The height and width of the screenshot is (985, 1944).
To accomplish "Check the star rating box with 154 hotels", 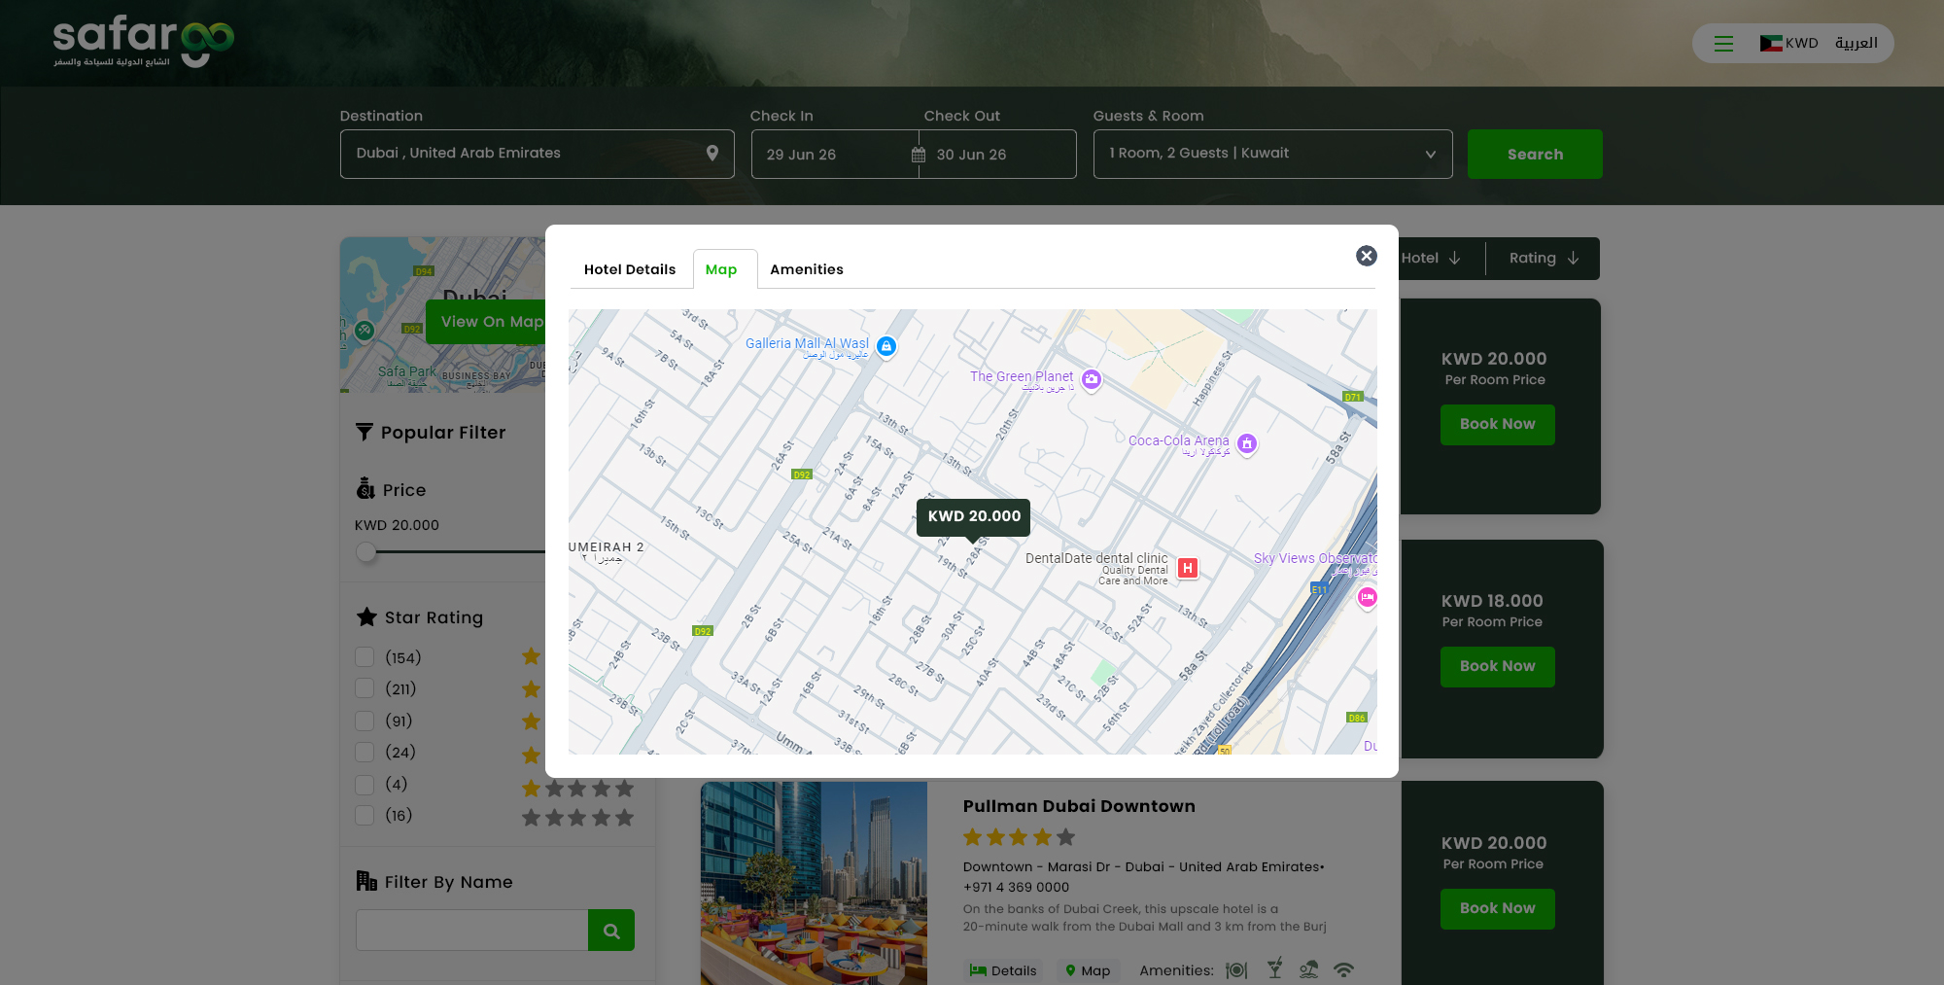I will point(365,657).
